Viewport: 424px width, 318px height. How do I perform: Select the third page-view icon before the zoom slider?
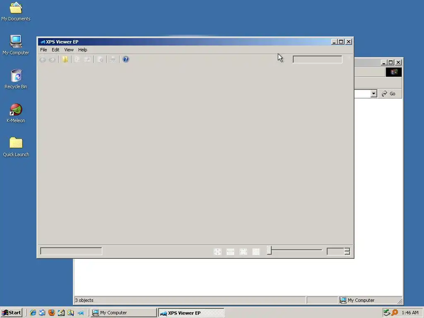(243, 252)
